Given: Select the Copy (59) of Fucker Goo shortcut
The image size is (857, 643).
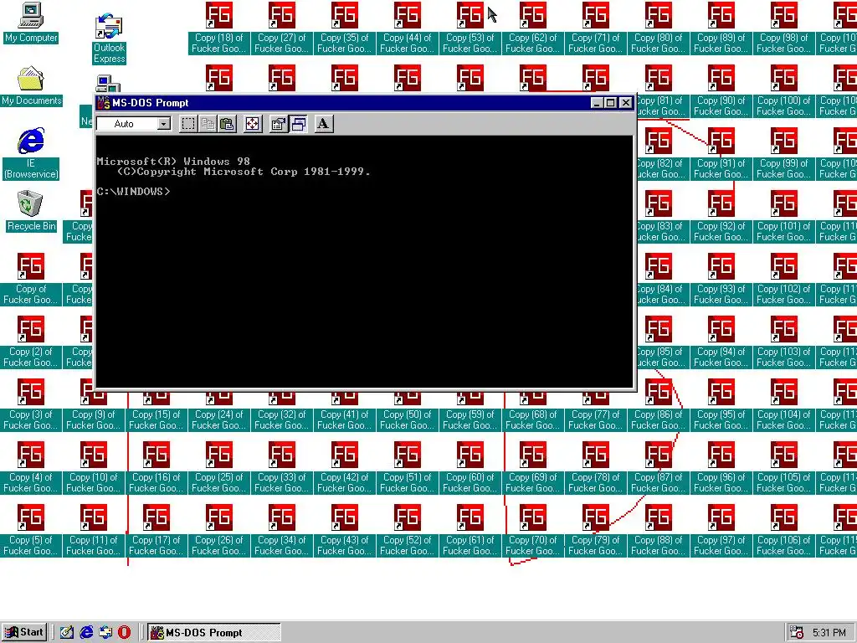Looking at the screenshot, I should pyautogui.click(x=470, y=412).
